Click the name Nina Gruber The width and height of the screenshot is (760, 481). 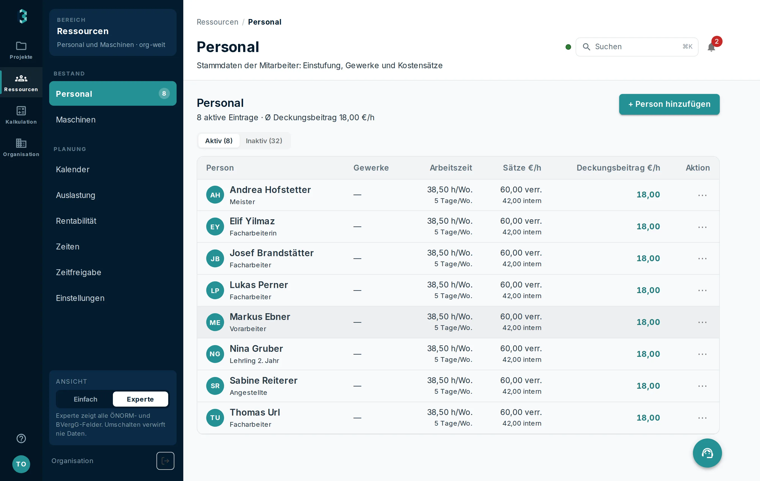coord(256,349)
